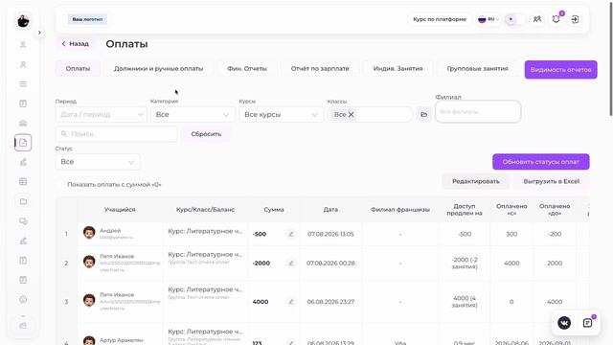Click Петя Иванов's avatar in row 3
Image resolution: width=613 pixels, height=345 pixels.
(x=89, y=300)
